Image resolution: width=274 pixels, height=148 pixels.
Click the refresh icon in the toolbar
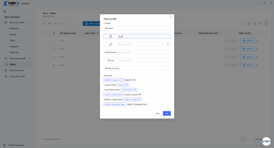click(44, 24)
